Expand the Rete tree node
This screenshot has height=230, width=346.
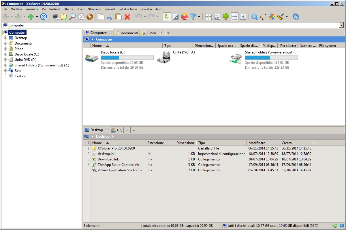click(5, 71)
